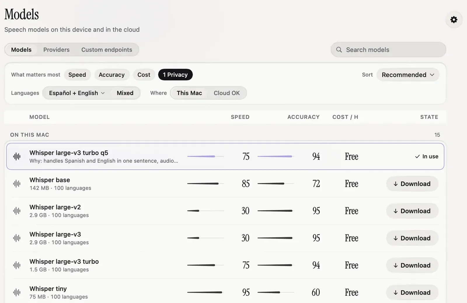Click the MODEL column header

point(40,117)
